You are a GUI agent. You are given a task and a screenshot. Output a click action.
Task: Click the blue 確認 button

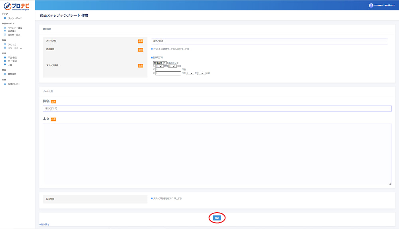click(x=217, y=218)
